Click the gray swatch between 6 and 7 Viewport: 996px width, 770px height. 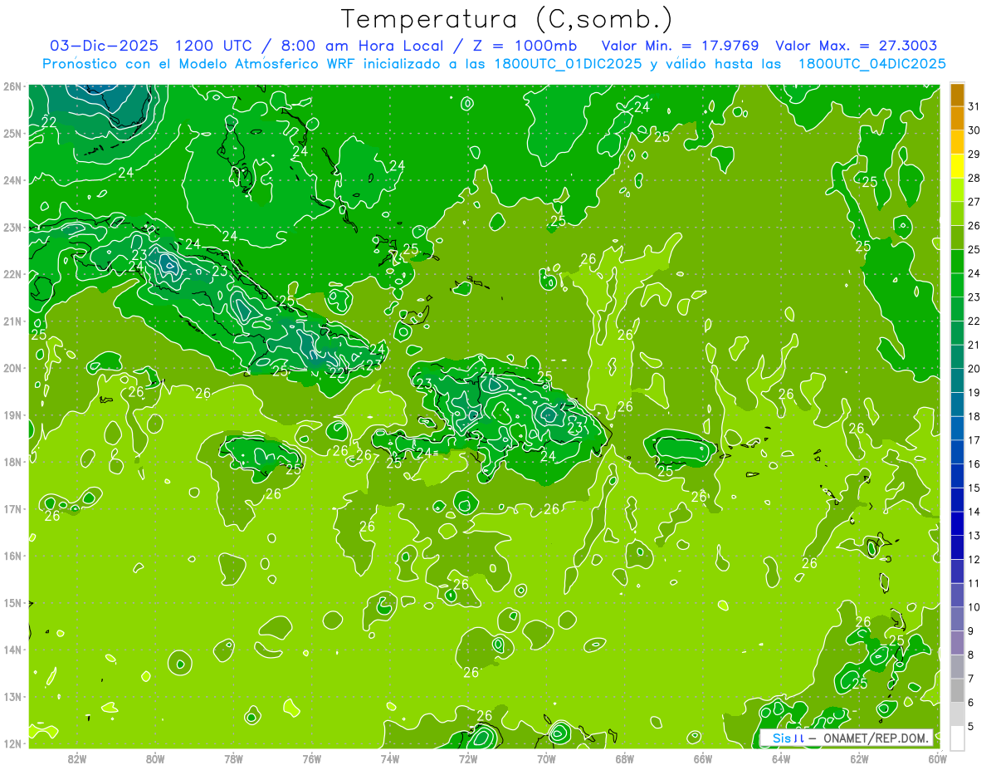coord(957,690)
